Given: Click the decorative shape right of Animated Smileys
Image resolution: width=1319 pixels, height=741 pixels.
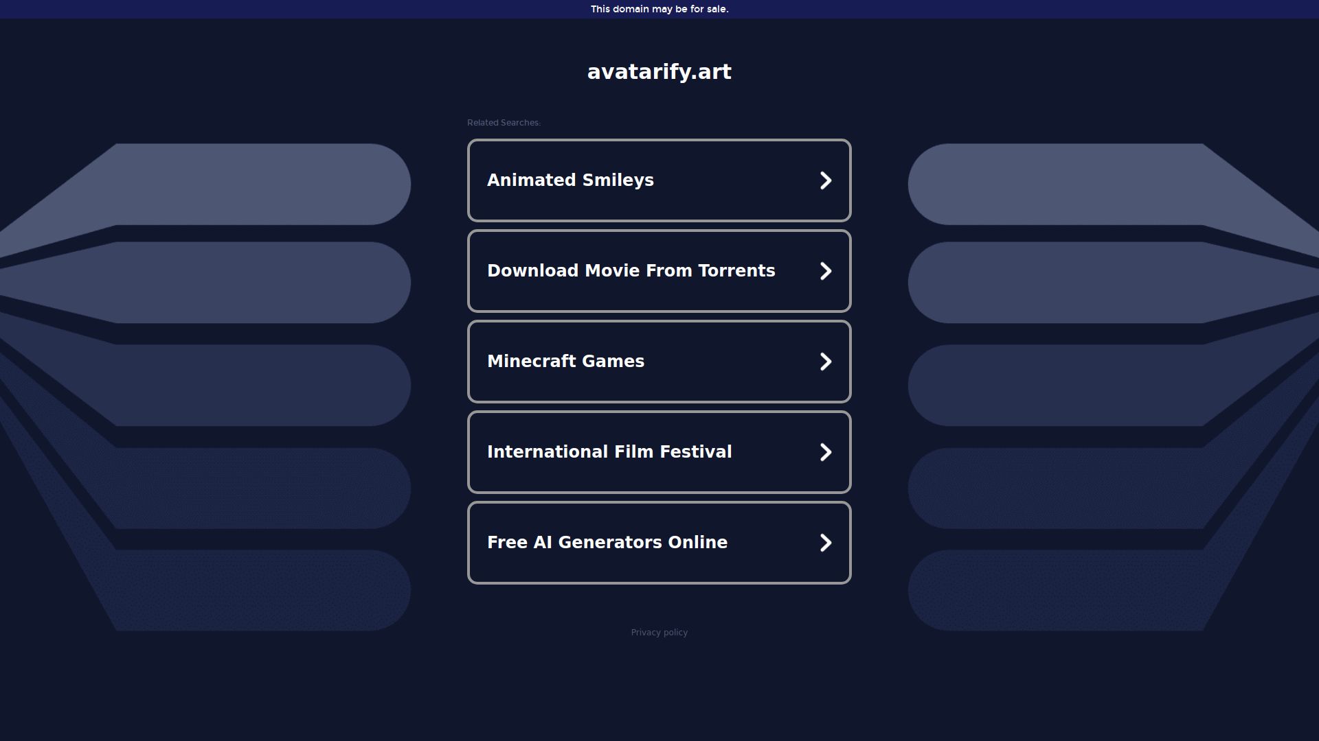Looking at the screenshot, I should (x=1072, y=184).
